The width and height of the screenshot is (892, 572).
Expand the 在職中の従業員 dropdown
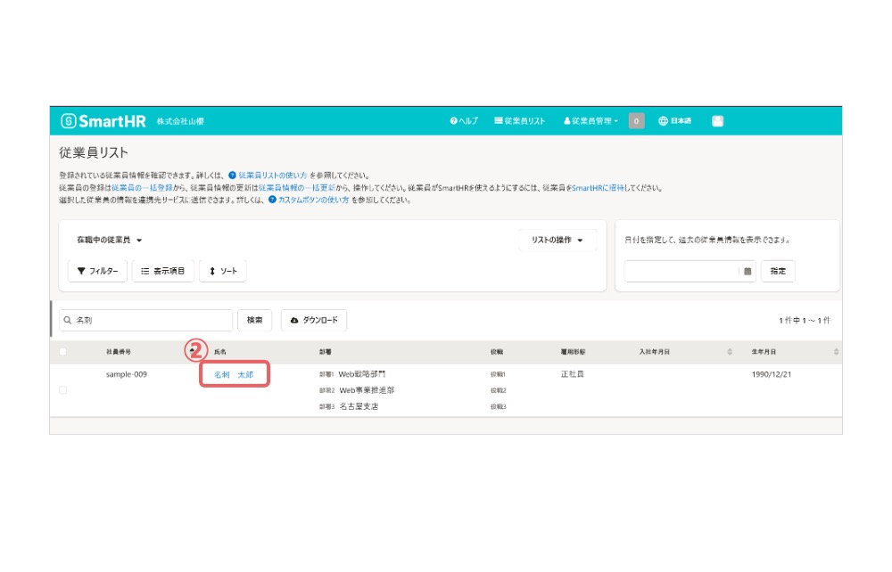[109, 240]
